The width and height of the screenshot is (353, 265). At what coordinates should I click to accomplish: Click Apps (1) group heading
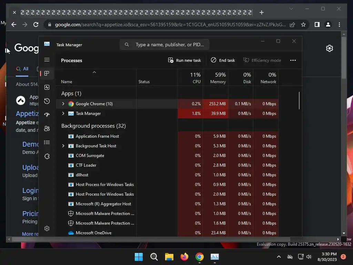tap(71, 94)
